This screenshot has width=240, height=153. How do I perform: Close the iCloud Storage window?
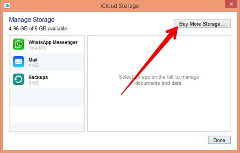(231, 4)
